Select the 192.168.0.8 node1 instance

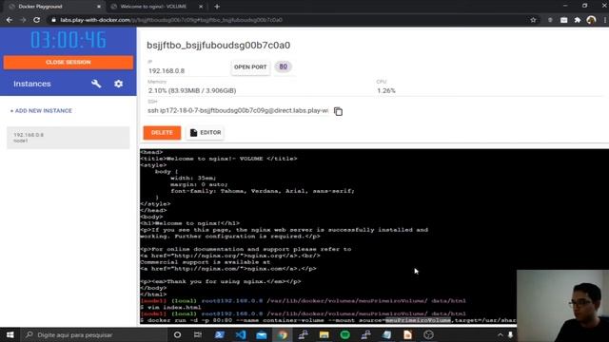(68, 138)
